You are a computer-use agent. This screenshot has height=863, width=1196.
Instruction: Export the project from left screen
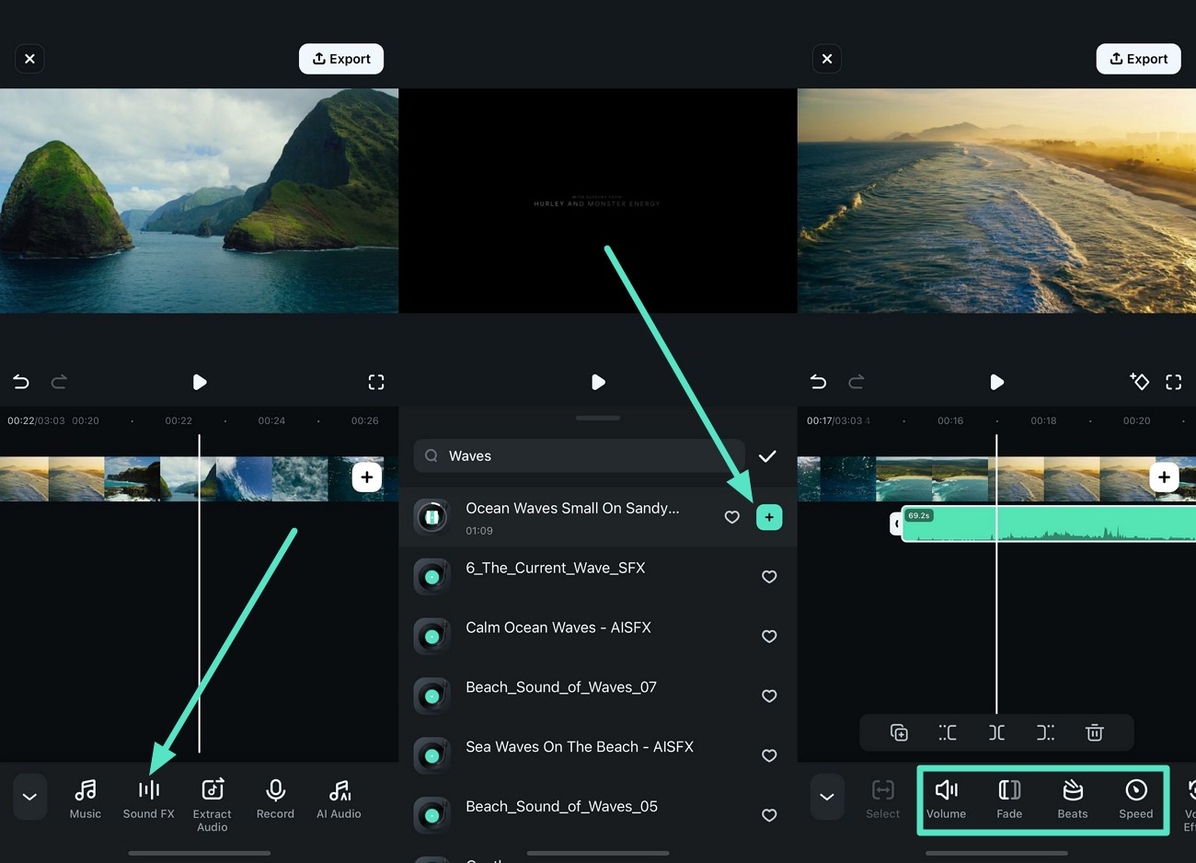click(x=341, y=59)
